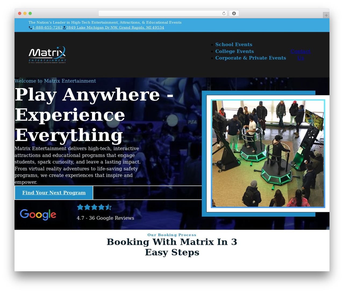This screenshot has height=292, width=344.
Task: Click the Nation's Leader tagline text
Action: point(105,22)
